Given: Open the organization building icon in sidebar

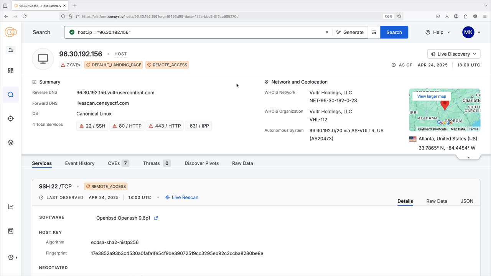Looking at the screenshot, I should [x=11, y=50].
